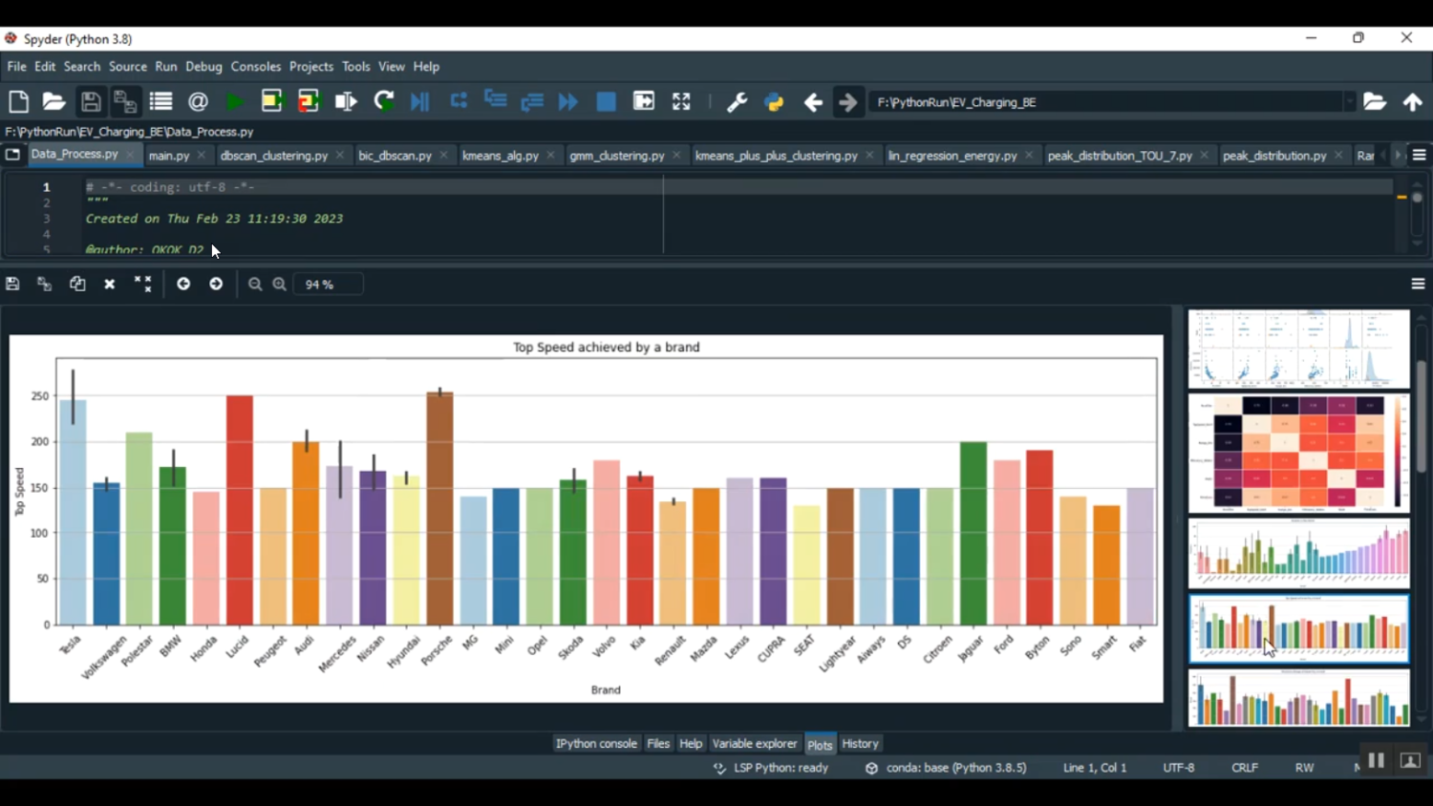Open the Plots pane options menu
The height and width of the screenshot is (806, 1433).
click(x=1417, y=284)
